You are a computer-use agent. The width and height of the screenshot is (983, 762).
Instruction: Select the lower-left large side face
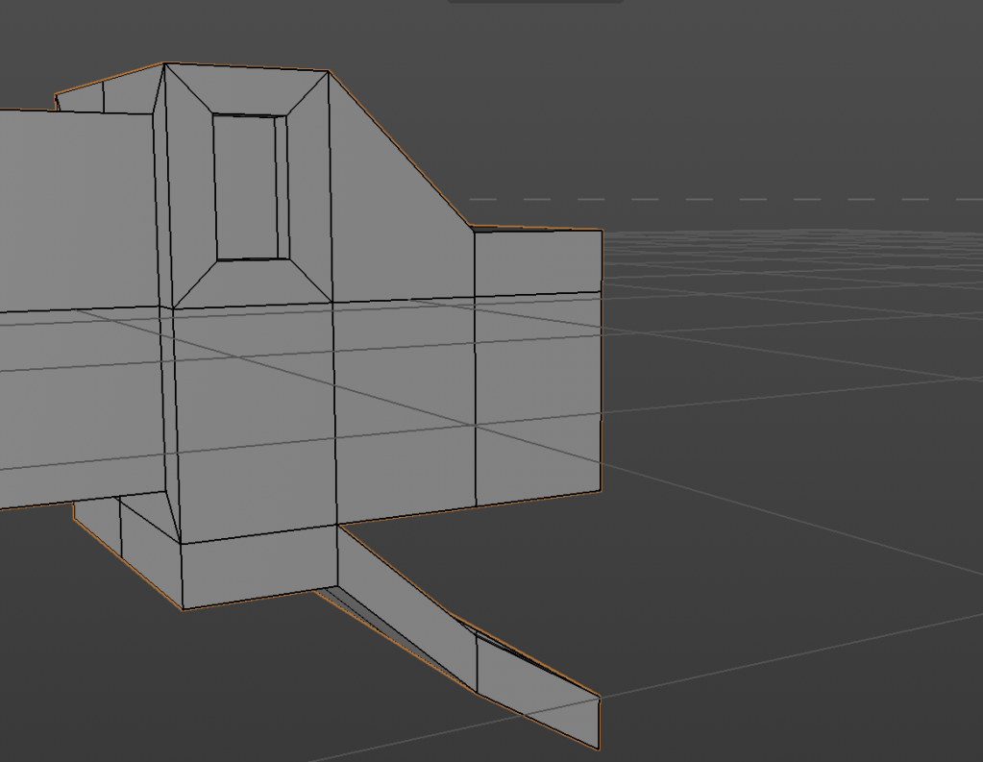click(x=82, y=404)
